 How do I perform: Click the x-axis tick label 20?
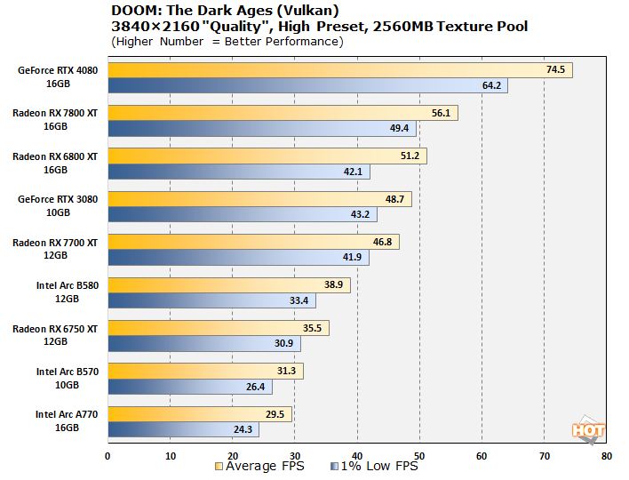pos(233,456)
